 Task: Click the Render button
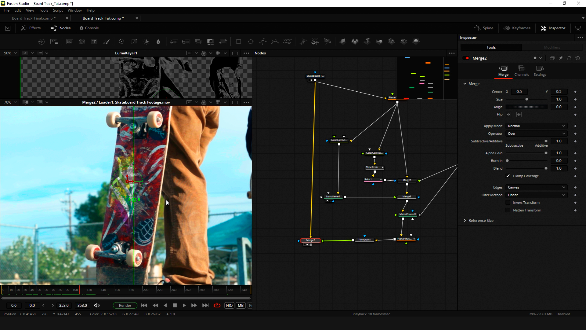pyautogui.click(x=125, y=306)
